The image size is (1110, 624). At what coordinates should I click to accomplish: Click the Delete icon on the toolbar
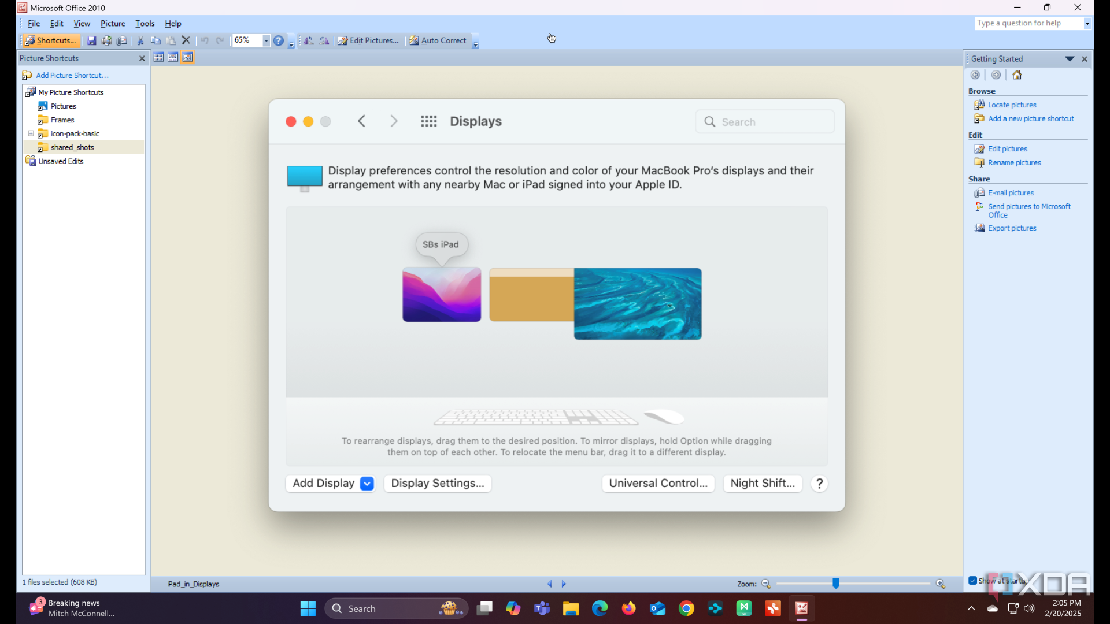(x=186, y=40)
